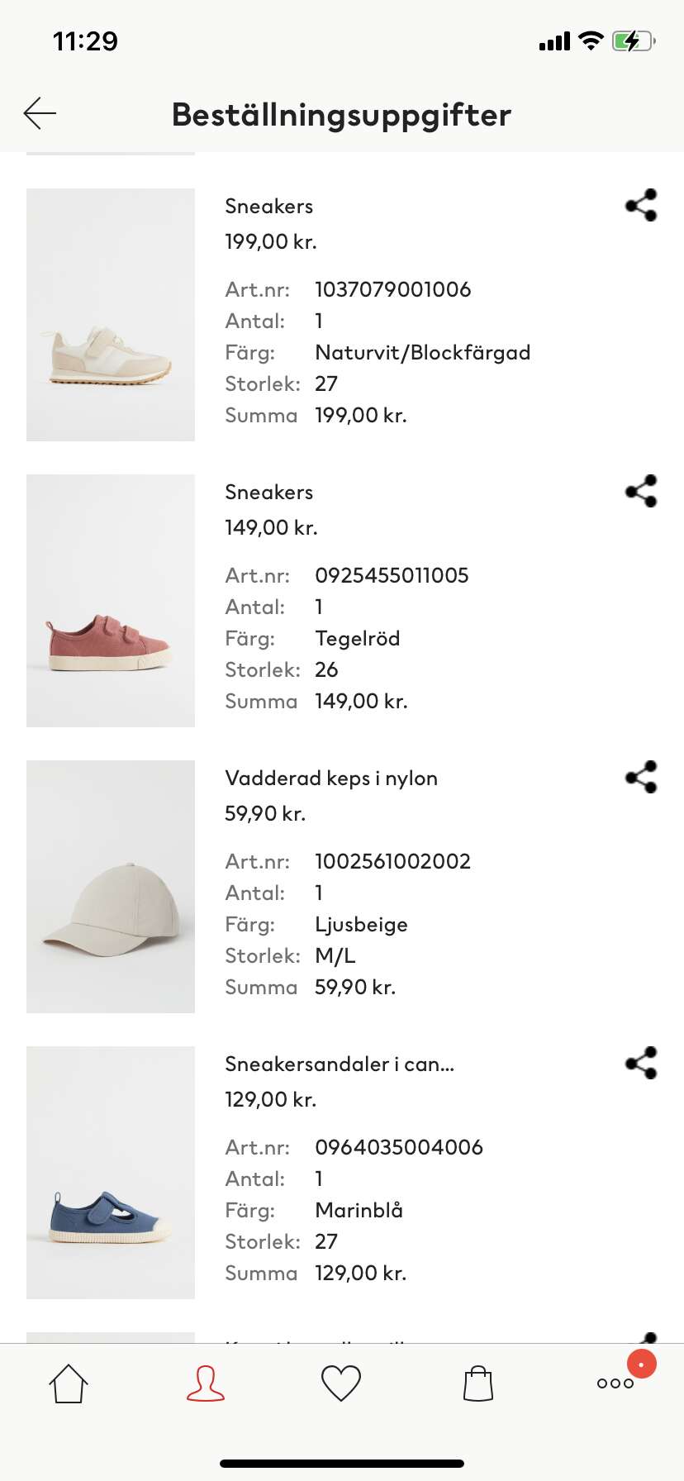684x1481 pixels.
Task: Open the profile account tab
Action: point(206,1383)
